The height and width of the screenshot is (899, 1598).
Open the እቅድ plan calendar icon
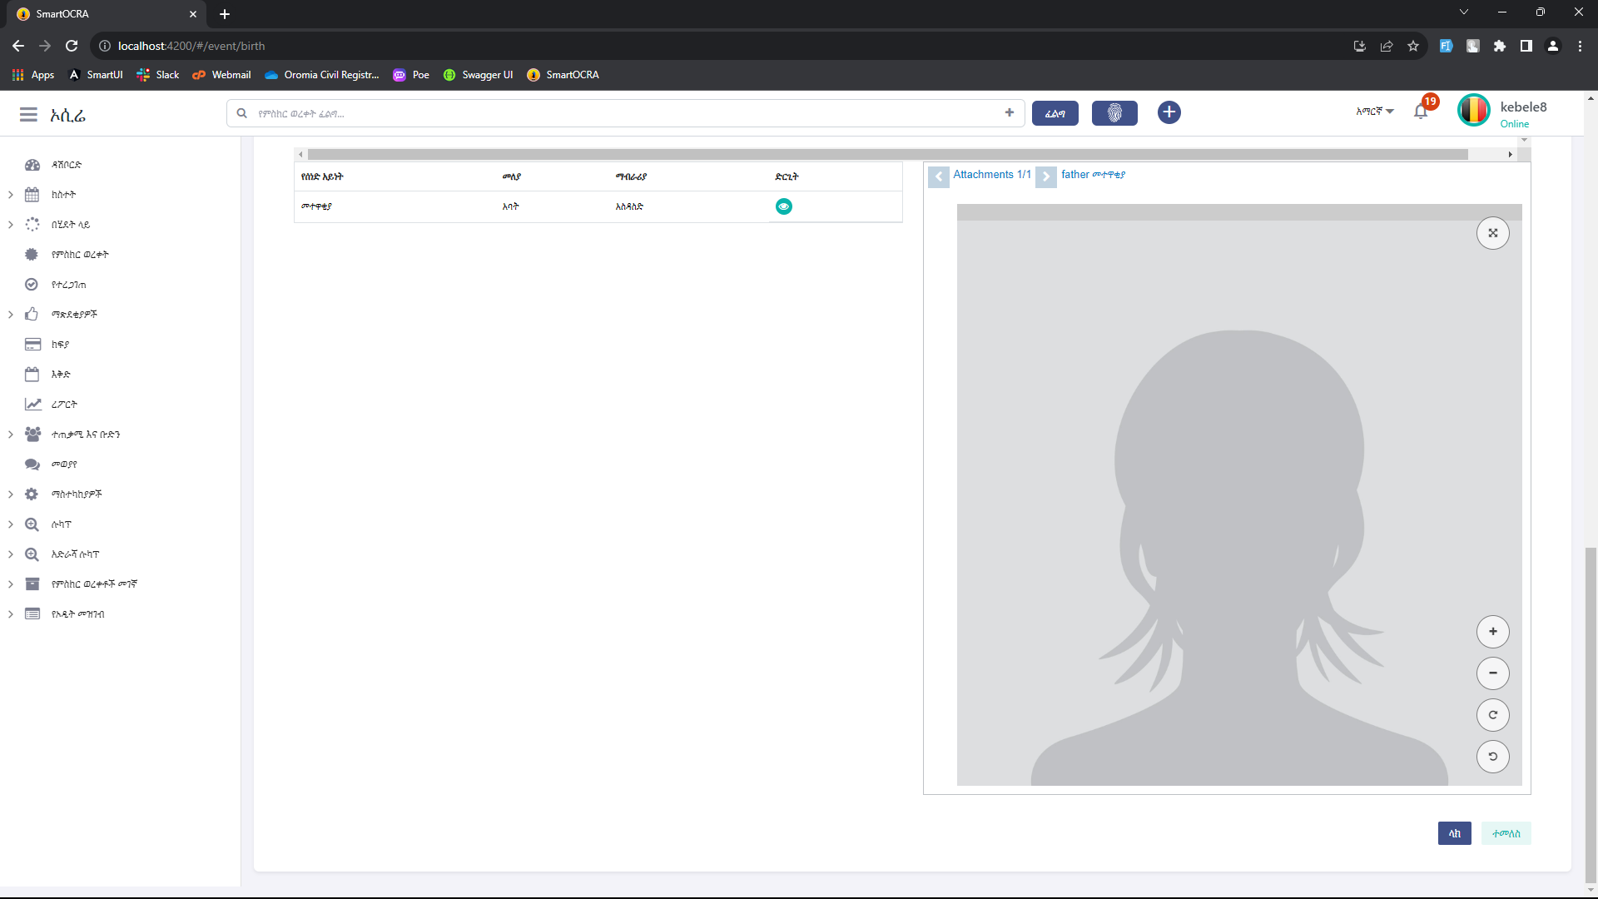tap(32, 375)
